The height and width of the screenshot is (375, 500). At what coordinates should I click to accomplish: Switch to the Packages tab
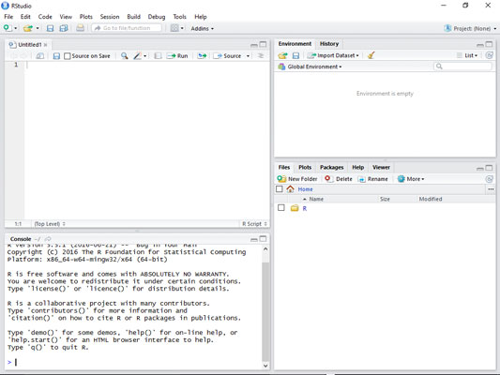pyautogui.click(x=332, y=167)
